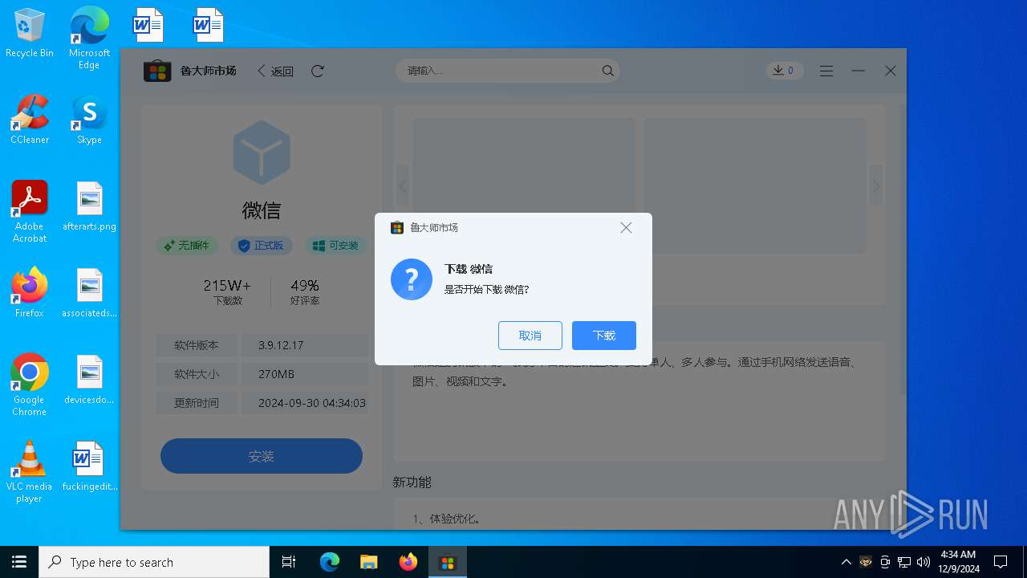Image resolution: width=1027 pixels, height=578 pixels.
Task: Click the version value 3.9.12.17
Action: (x=281, y=345)
